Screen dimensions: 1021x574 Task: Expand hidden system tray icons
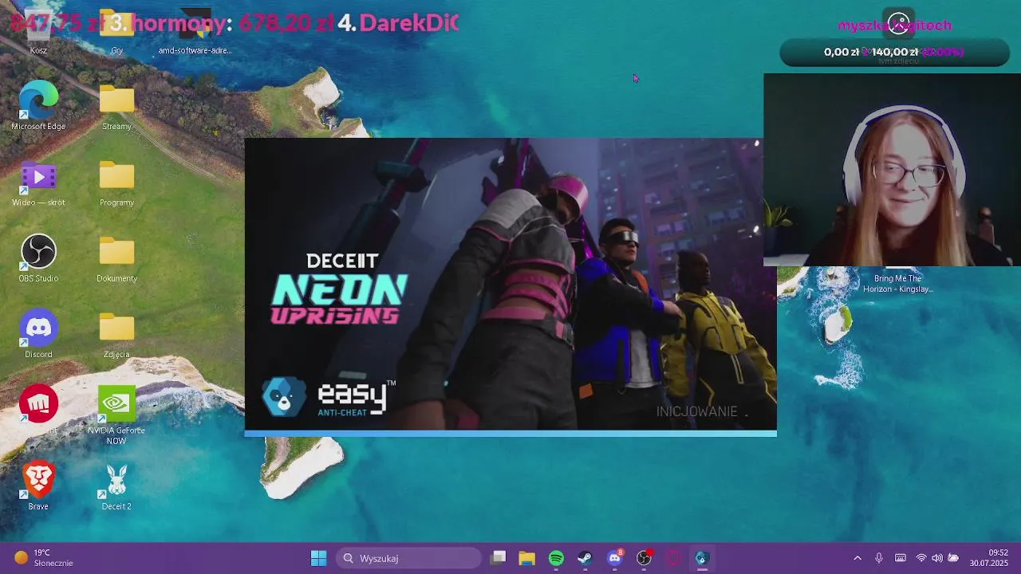tap(857, 558)
